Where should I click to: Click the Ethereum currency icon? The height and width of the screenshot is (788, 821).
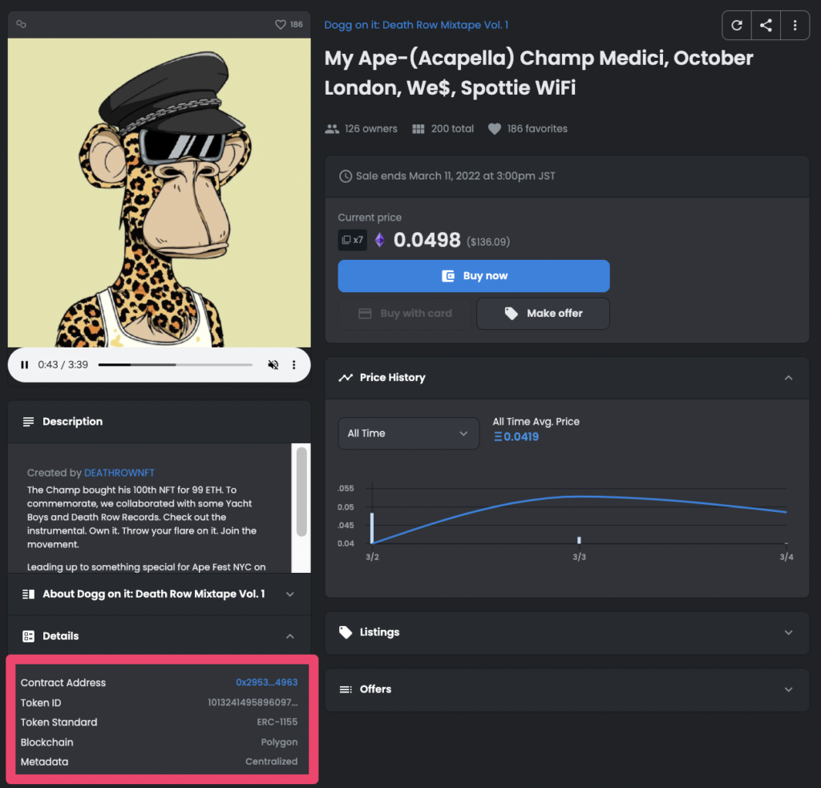click(x=379, y=240)
